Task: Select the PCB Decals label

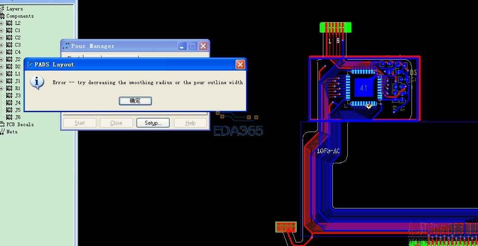Action: click(x=20, y=124)
